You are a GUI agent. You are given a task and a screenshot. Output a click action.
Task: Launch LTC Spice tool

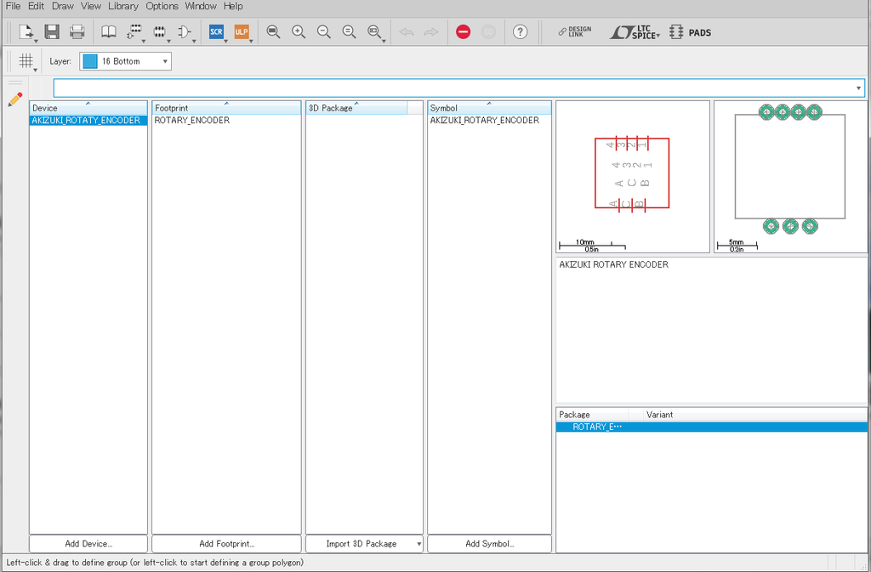tap(632, 32)
